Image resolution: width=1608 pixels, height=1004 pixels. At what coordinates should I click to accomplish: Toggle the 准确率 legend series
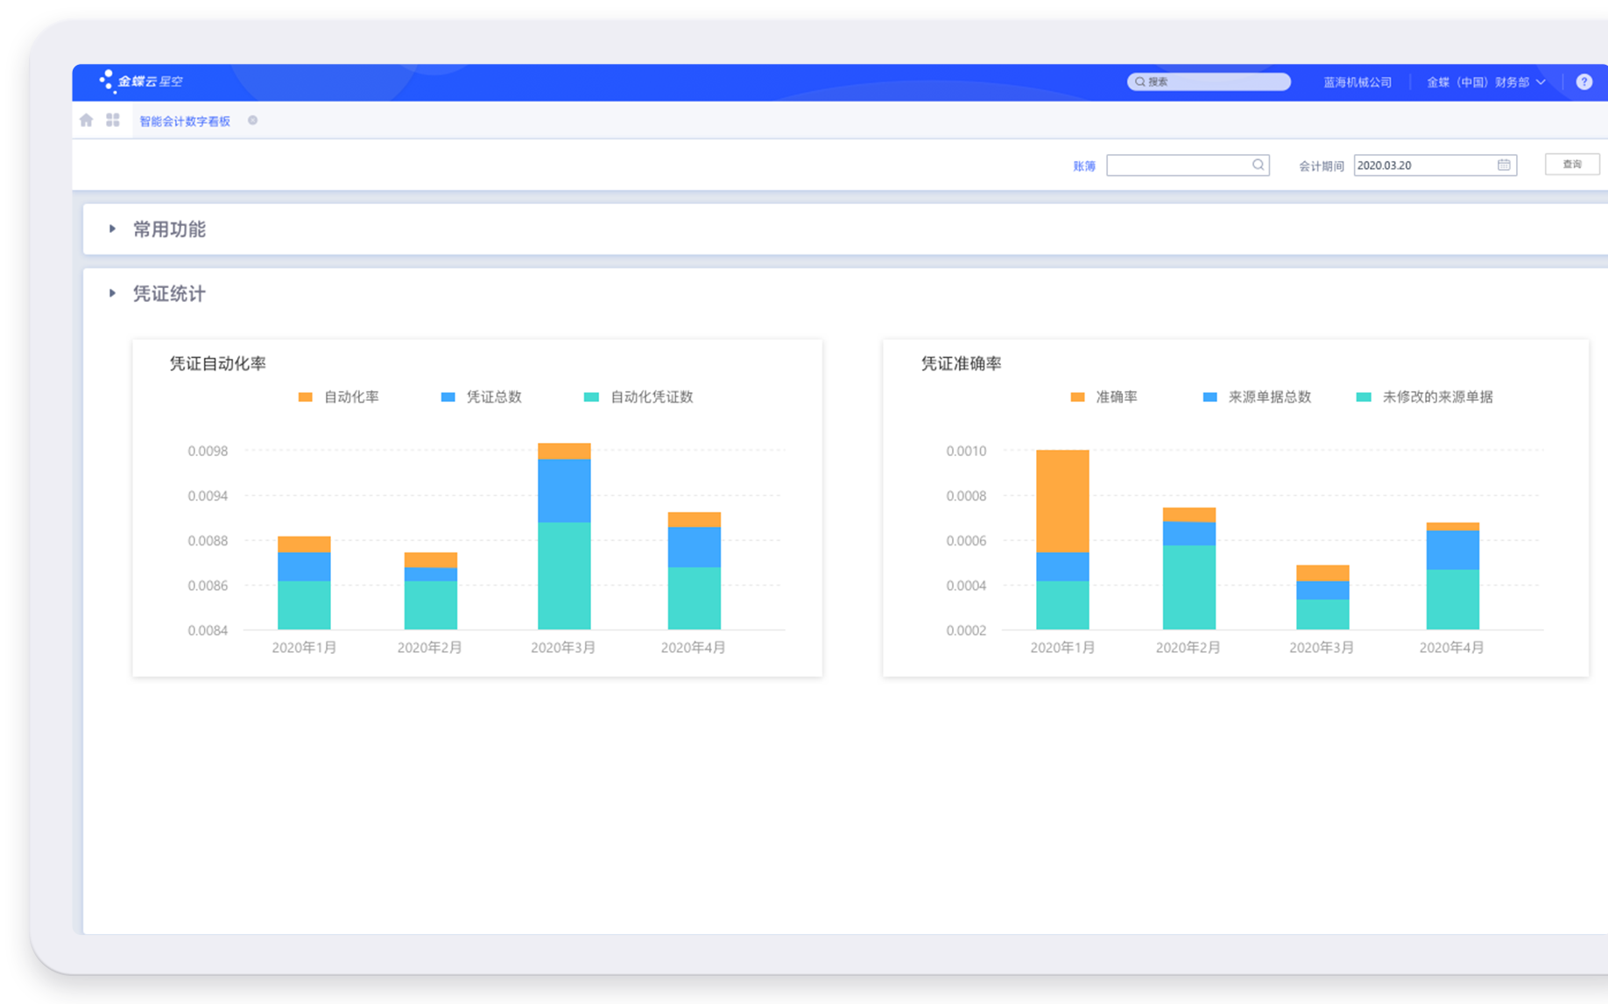pos(1104,397)
